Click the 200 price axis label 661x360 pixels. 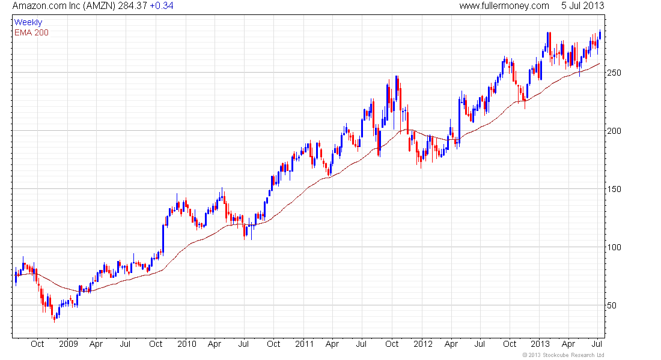(614, 131)
